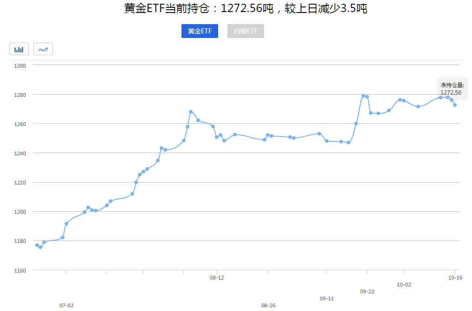Click the 1240 y-axis label
Viewport: 472px width, 311px height.
[20, 153]
